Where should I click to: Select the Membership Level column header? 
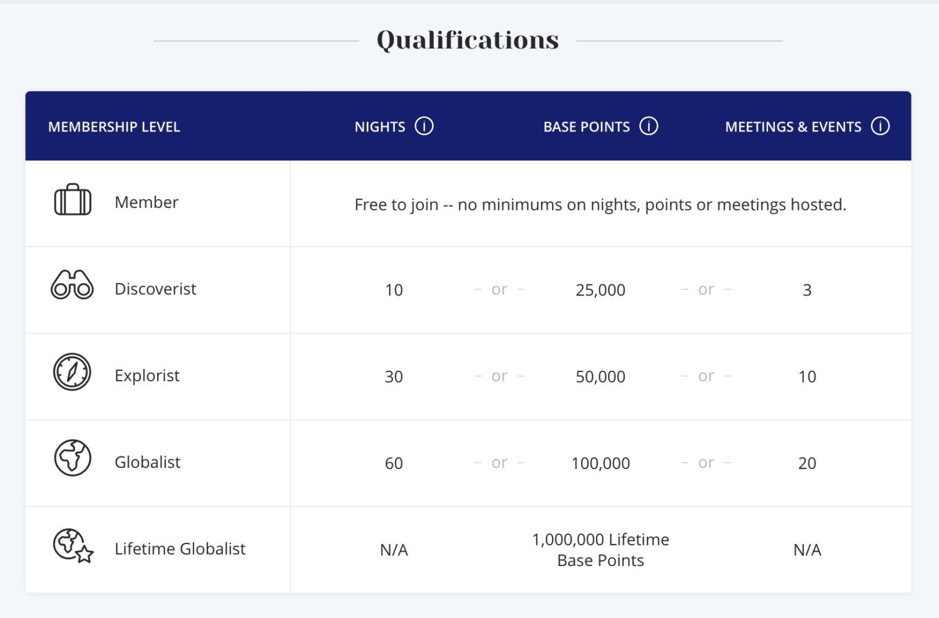pos(115,126)
